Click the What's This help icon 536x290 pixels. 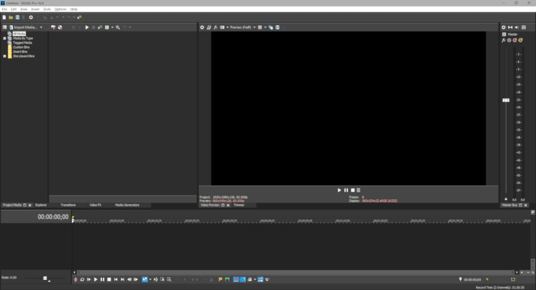(79, 17)
